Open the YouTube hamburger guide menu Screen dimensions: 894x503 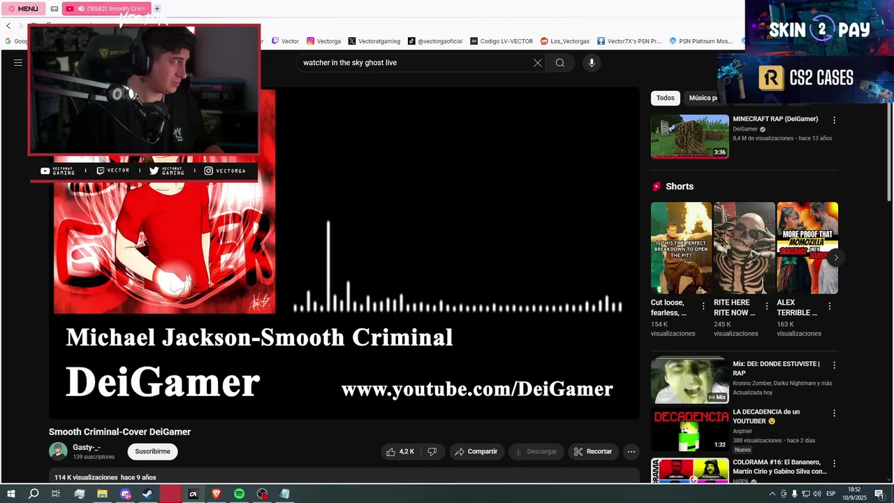[x=18, y=63]
